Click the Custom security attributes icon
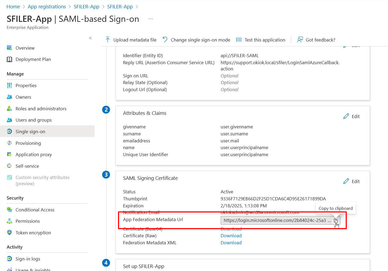 (9, 177)
